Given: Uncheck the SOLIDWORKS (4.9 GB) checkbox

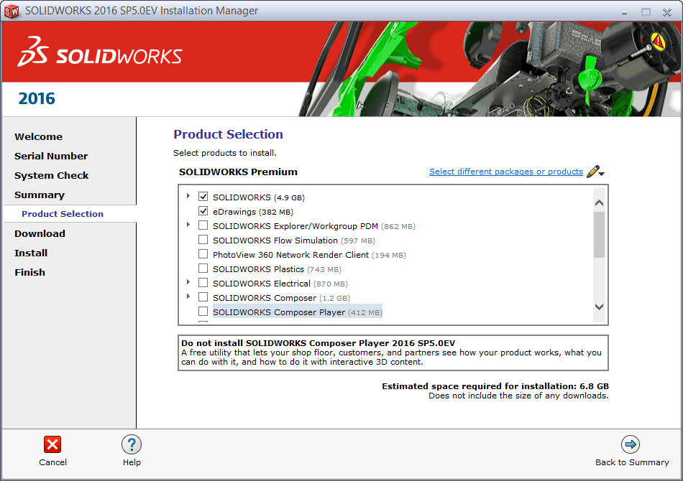Looking at the screenshot, I should 203,197.
